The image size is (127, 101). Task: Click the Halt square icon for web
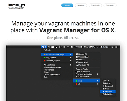[104, 89]
